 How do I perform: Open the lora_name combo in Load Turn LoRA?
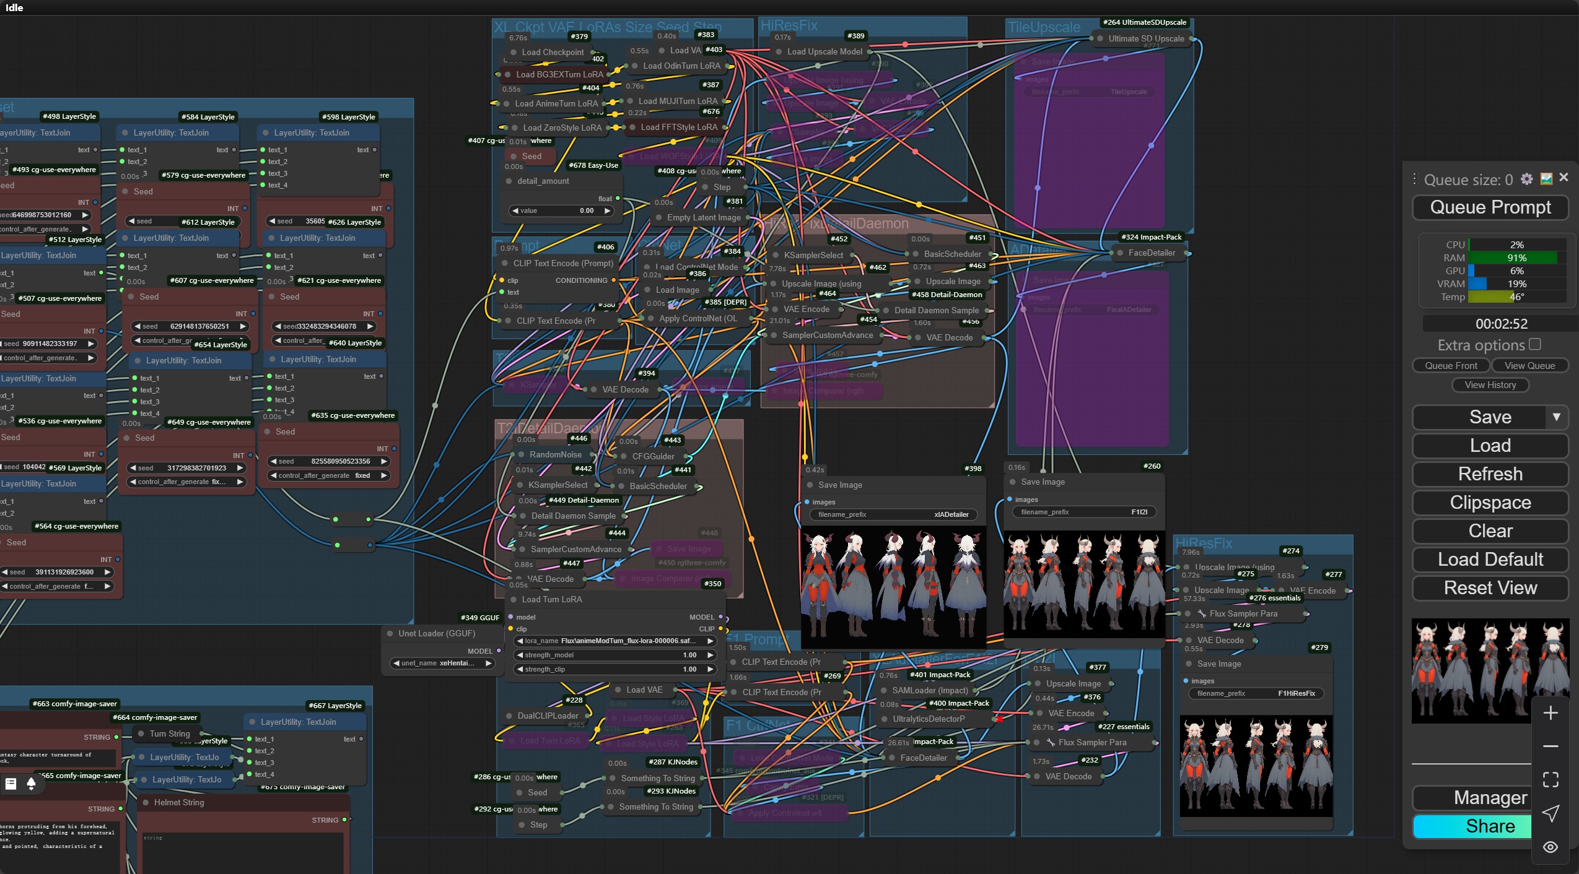pyautogui.click(x=615, y=641)
